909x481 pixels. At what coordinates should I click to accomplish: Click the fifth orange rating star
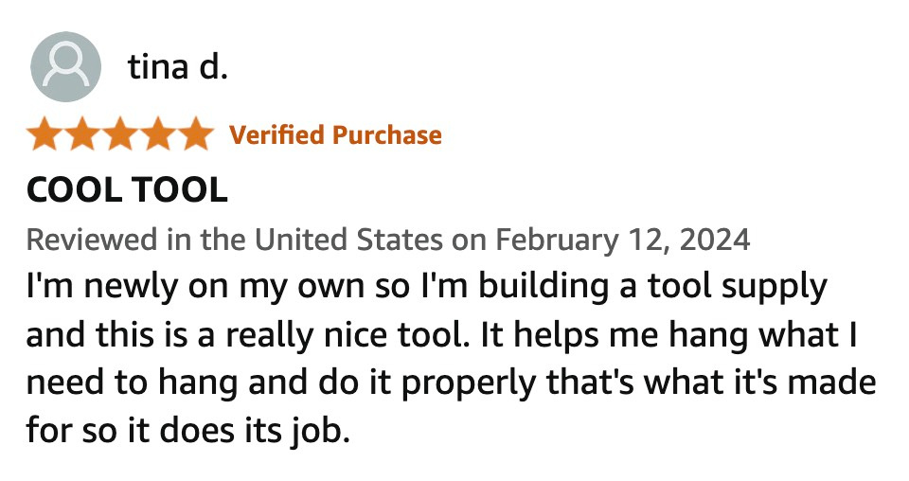tap(195, 134)
